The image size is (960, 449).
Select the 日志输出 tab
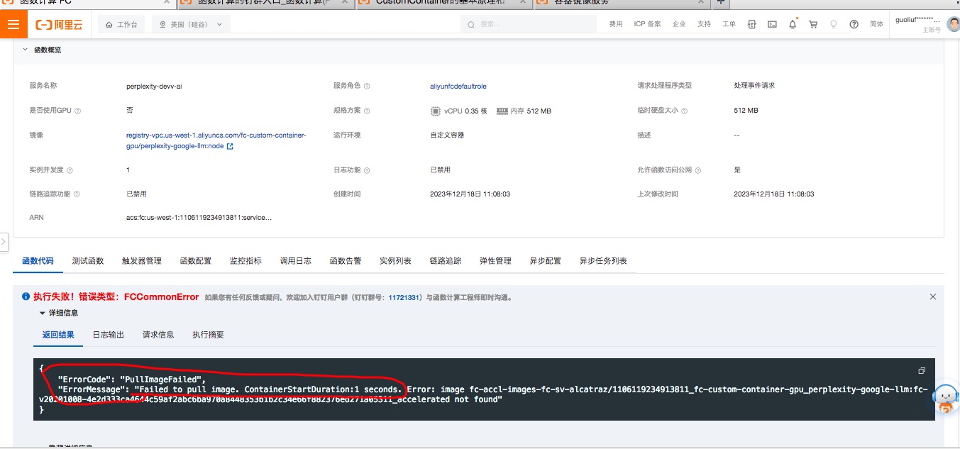(109, 335)
